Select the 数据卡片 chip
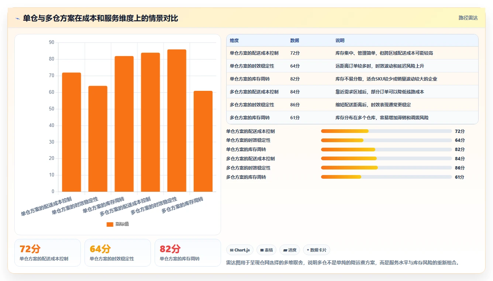Screen dimensions: 493x281 click(x=316, y=250)
